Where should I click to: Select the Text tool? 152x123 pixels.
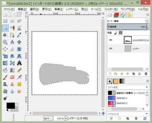[19, 63]
